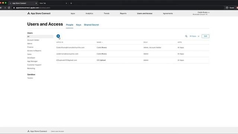Open Users and Access in top navigation
The height and width of the screenshot is (134, 238).
point(145,13)
